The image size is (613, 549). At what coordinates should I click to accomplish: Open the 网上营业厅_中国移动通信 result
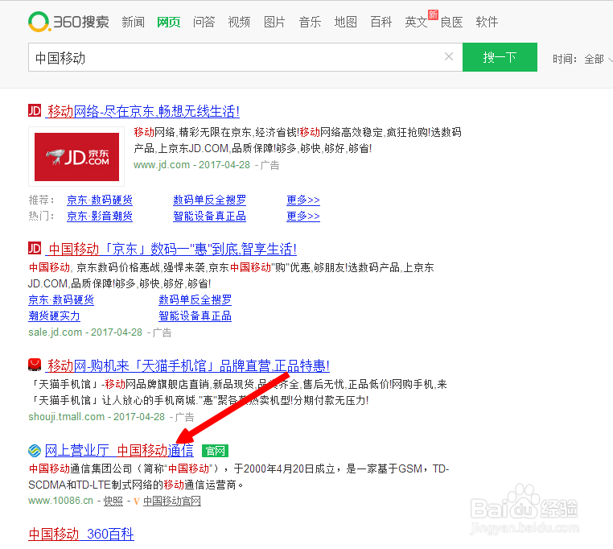coord(119,451)
